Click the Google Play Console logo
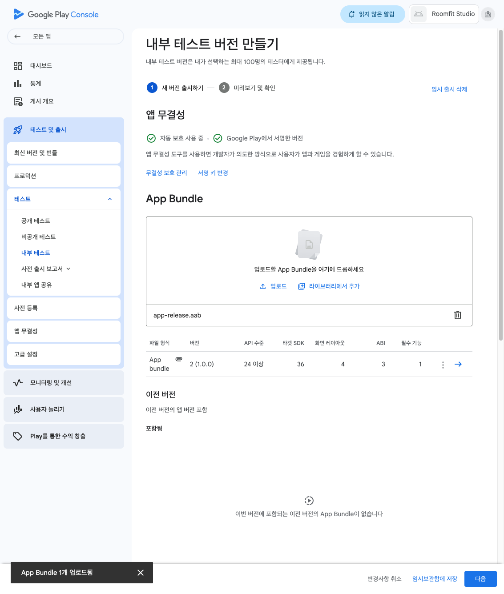Viewport: 504px width, 594px height. [x=56, y=14]
